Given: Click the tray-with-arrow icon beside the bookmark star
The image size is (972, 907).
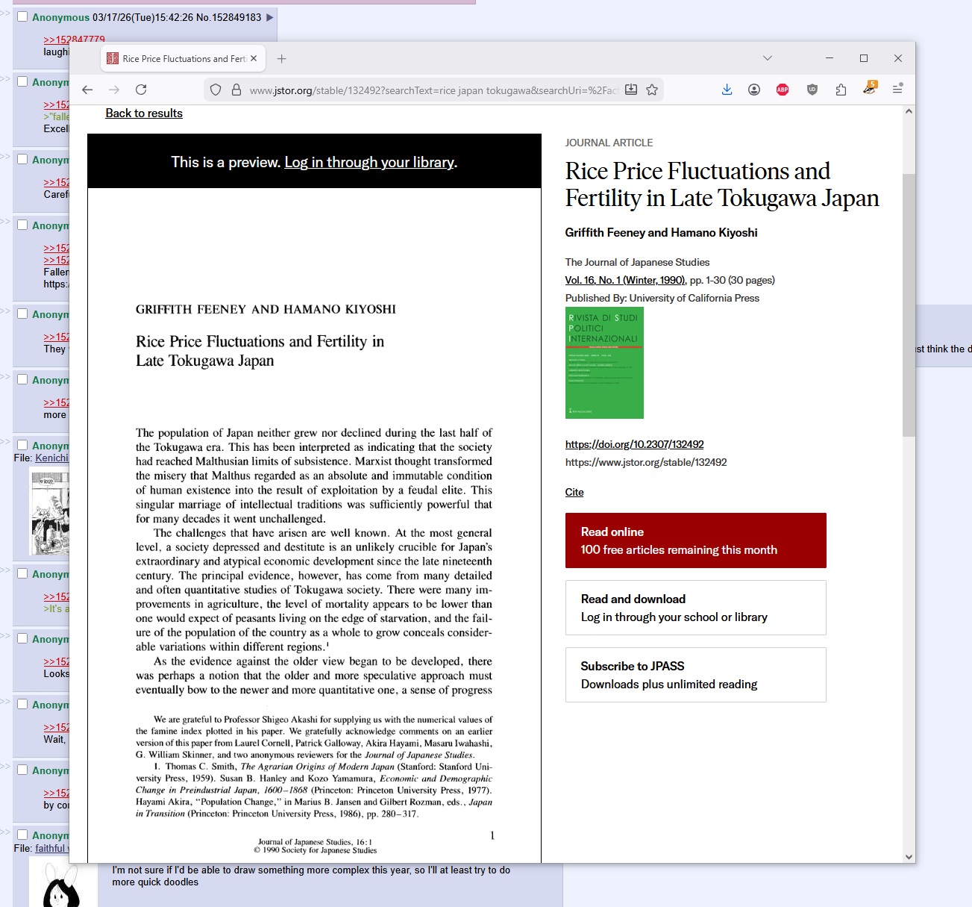Looking at the screenshot, I should point(631,90).
